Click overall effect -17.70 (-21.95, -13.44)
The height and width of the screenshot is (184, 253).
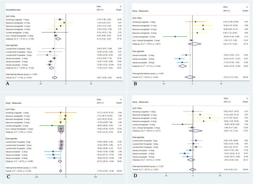[x=105, y=171]
